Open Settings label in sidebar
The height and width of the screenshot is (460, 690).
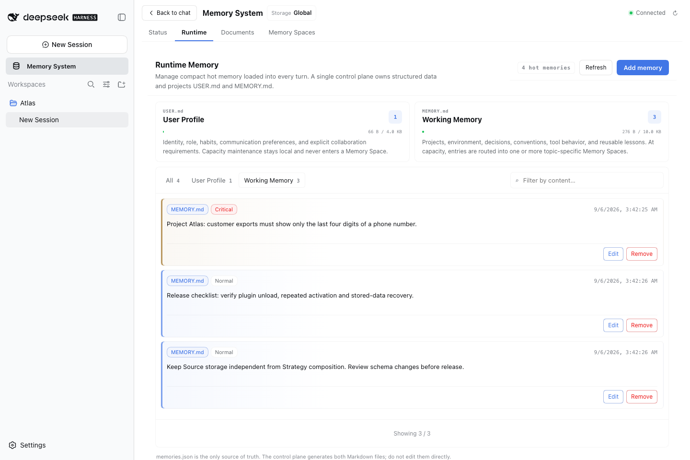click(x=33, y=445)
